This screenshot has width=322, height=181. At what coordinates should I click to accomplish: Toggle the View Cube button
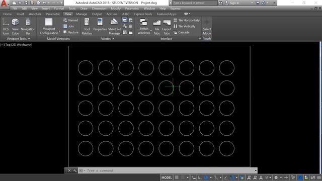coord(15,27)
